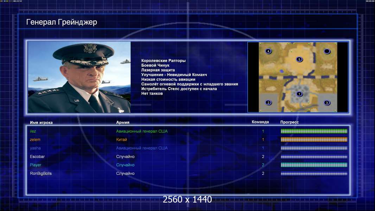This screenshot has width=375, height=211.
Task: Click start position 2 on the minimap
Action: pyautogui.click(x=268, y=103)
